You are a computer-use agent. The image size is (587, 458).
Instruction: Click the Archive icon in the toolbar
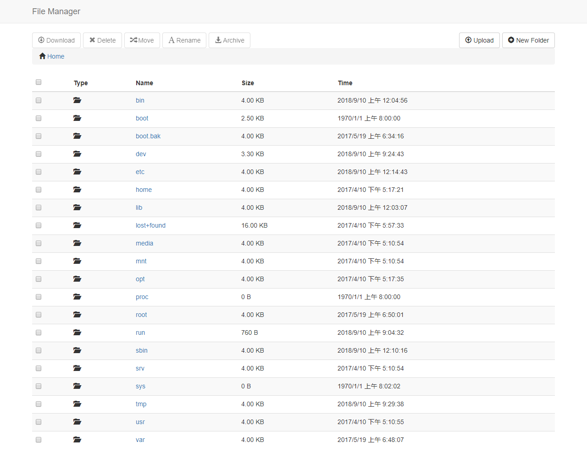click(x=218, y=40)
